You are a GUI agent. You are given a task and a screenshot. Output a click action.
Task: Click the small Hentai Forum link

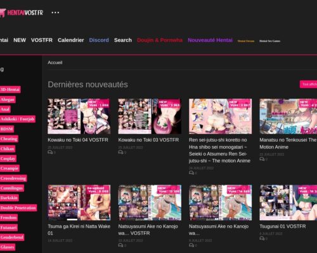(x=246, y=41)
